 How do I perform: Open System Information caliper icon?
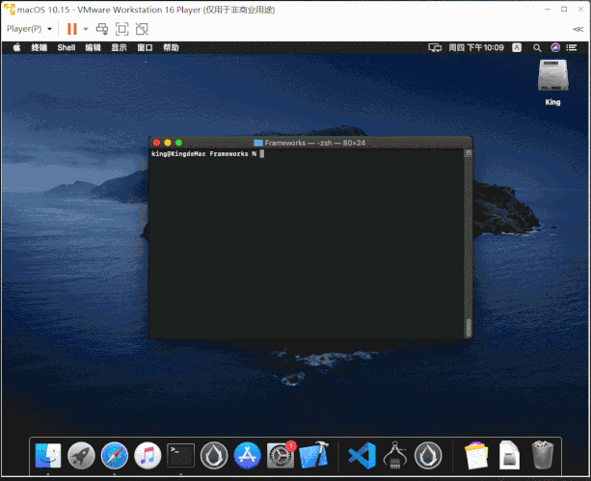click(x=395, y=455)
